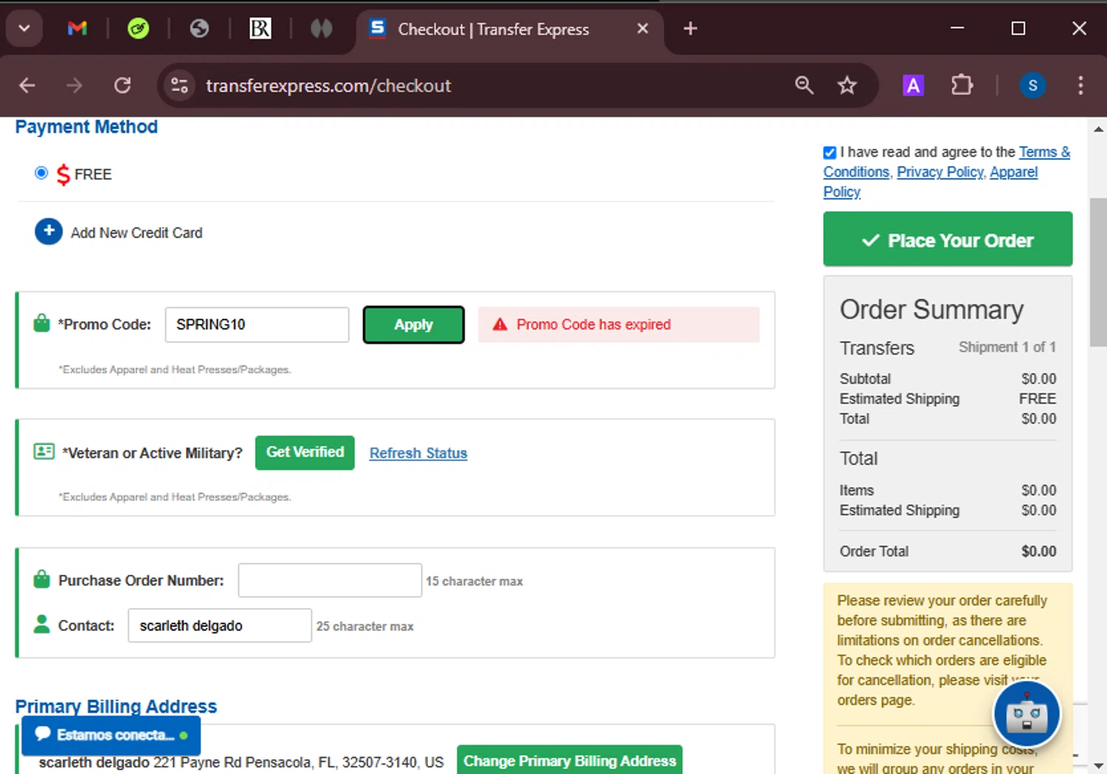The image size is (1107, 774).
Task: Focus the Promo Code input field
Action: 257,325
